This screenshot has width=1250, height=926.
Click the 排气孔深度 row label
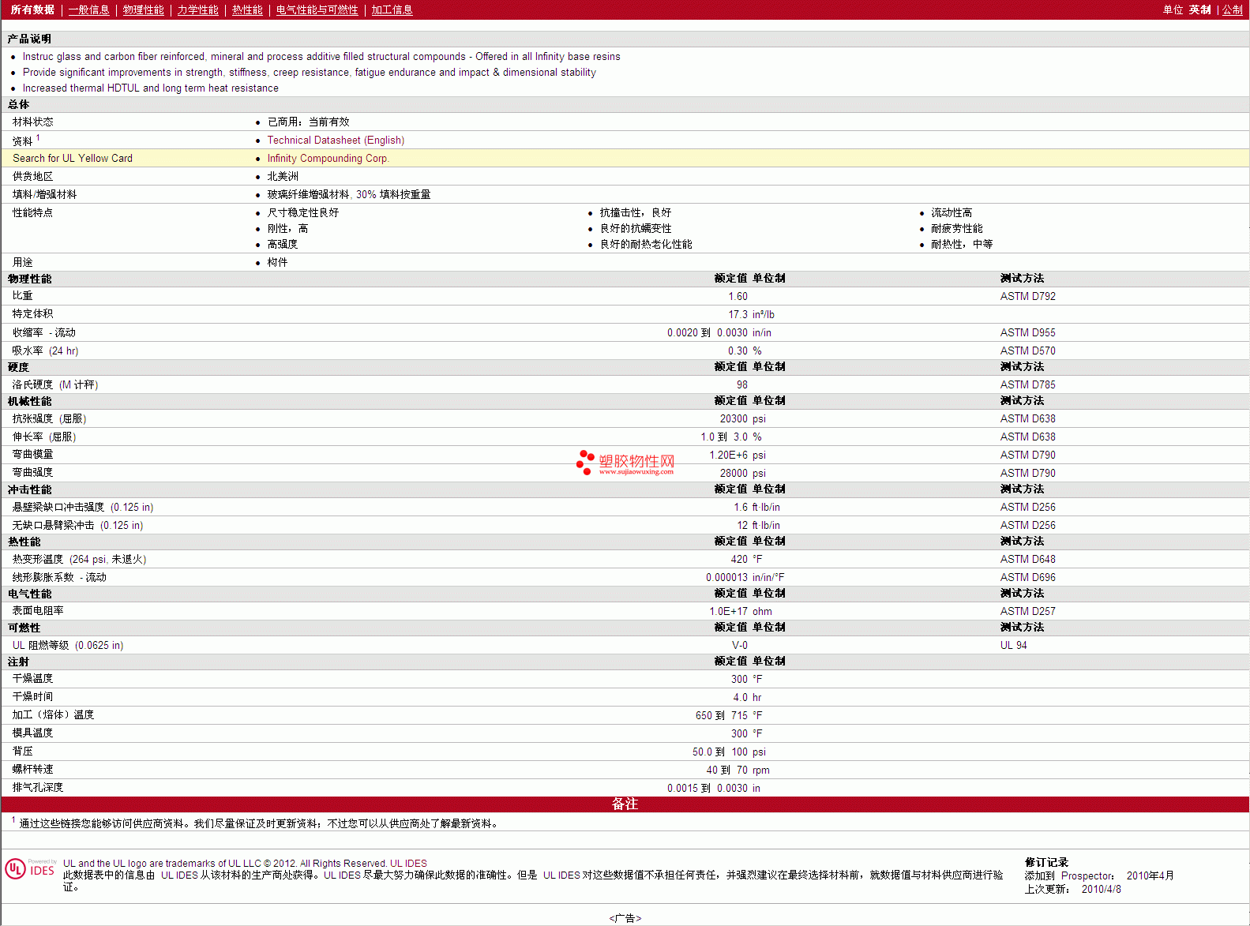coord(38,788)
